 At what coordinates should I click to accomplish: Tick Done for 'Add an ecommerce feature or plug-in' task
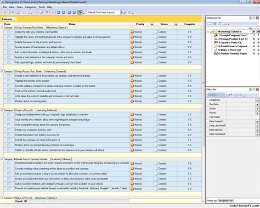coord(9,173)
